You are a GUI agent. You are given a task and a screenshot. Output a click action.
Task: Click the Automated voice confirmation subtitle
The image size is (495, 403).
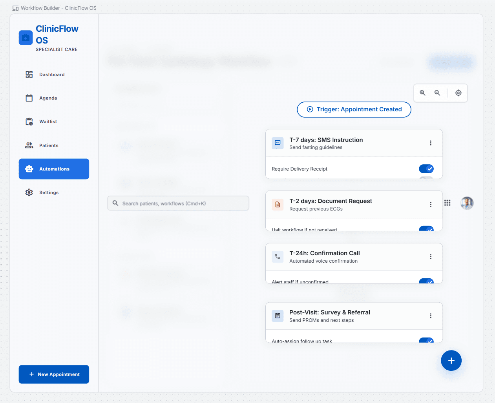coord(323,261)
